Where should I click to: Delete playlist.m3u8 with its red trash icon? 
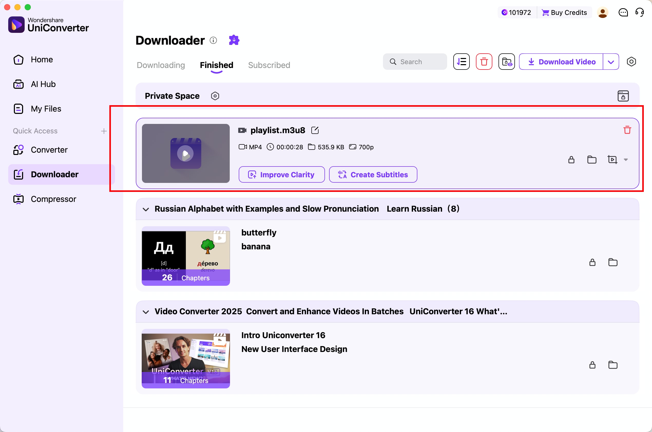click(627, 130)
